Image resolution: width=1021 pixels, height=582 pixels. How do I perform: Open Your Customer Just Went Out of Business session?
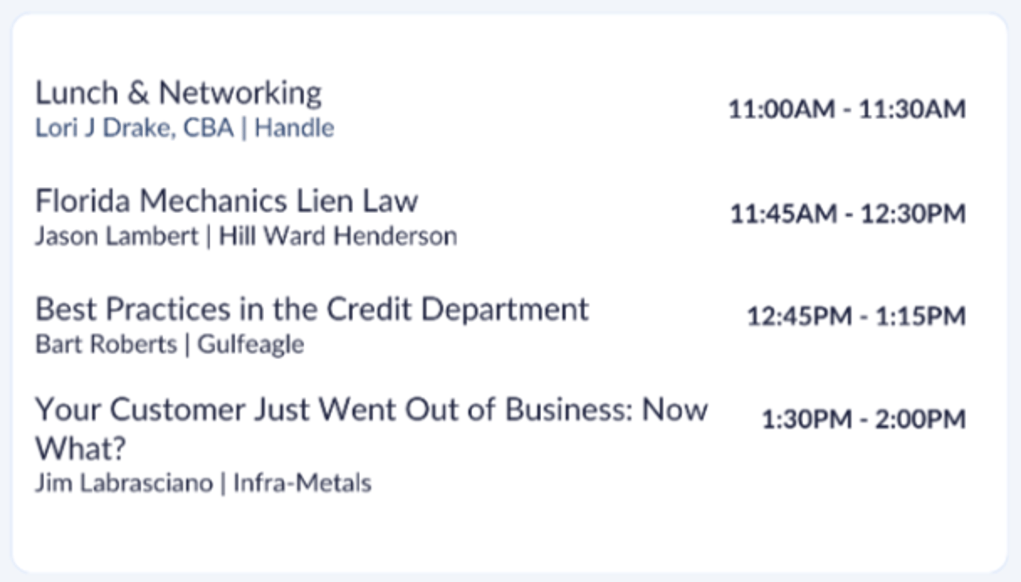coord(371,410)
